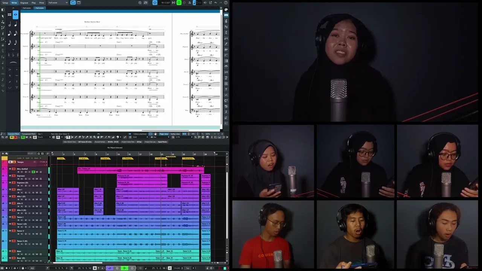Switch to Engrave mode
Viewport: 482px width, 271px height.
coord(24,3)
